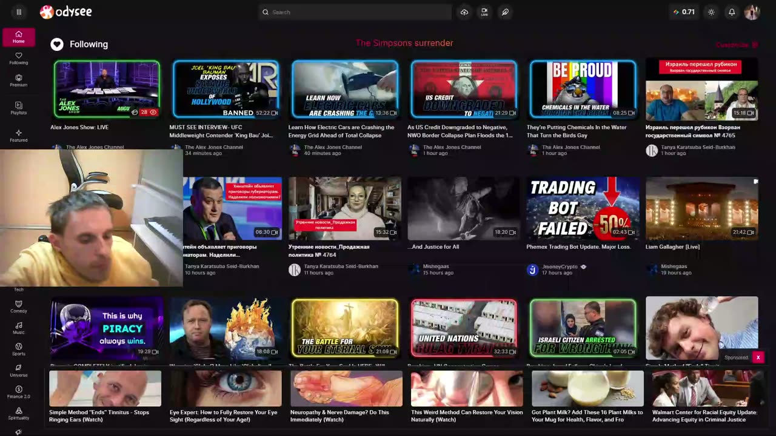Screen dimensions: 776x436
Task: Click the feather post icon
Action: [x=505, y=12]
